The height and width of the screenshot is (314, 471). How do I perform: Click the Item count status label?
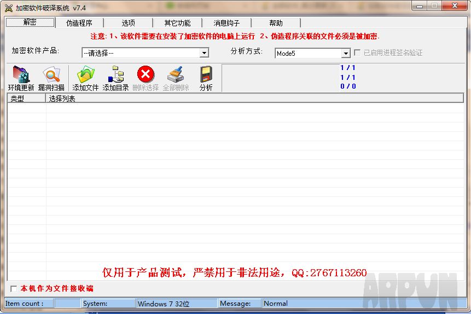point(24,304)
